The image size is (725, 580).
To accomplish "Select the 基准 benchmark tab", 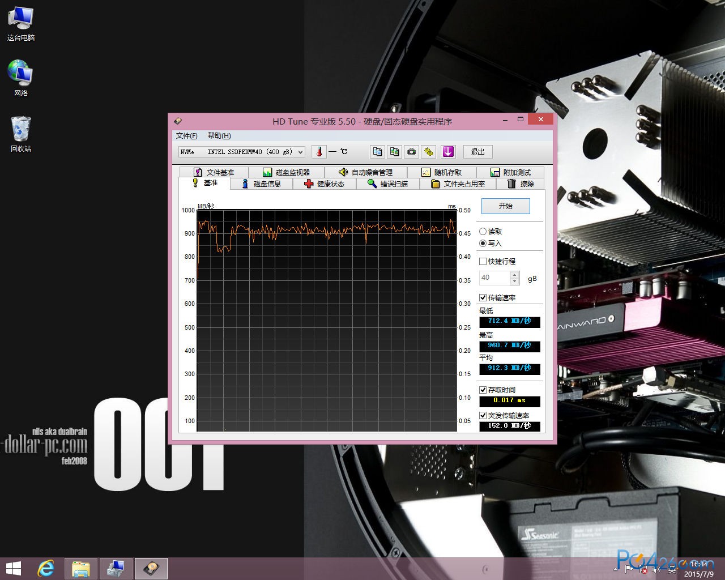I will pos(204,183).
